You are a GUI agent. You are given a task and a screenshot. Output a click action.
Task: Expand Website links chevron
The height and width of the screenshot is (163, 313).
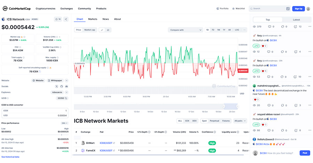click(x=66, y=80)
